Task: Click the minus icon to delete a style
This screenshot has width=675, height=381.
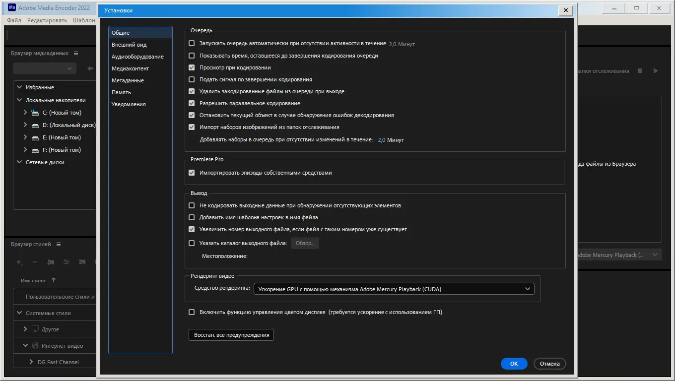Action: (35, 262)
